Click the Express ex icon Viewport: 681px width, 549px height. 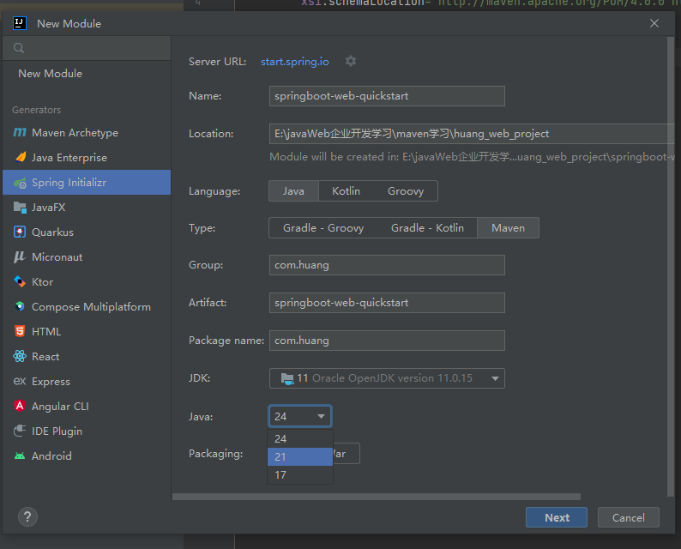[20, 382]
